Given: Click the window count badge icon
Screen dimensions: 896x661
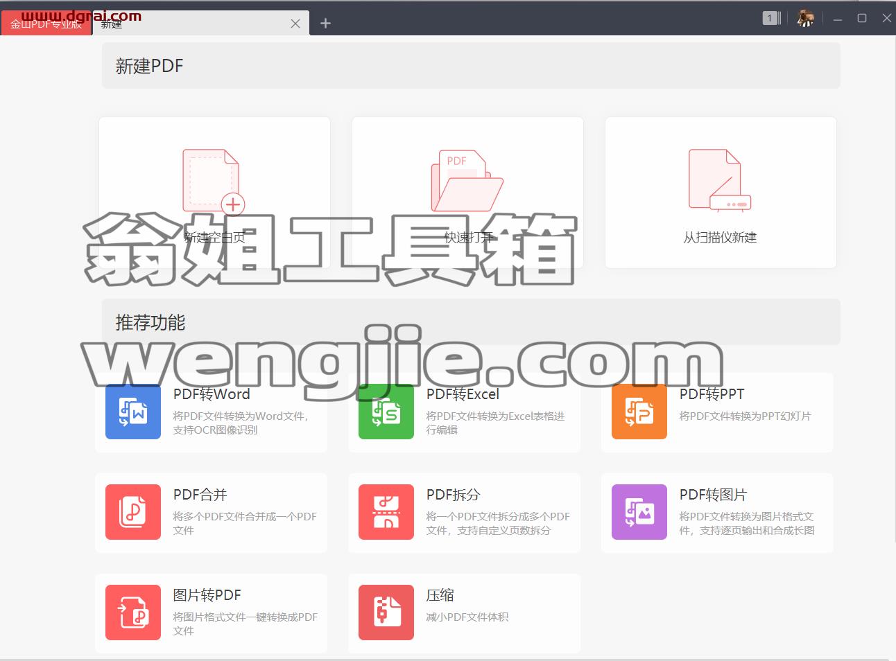Looking at the screenshot, I should (771, 19).
